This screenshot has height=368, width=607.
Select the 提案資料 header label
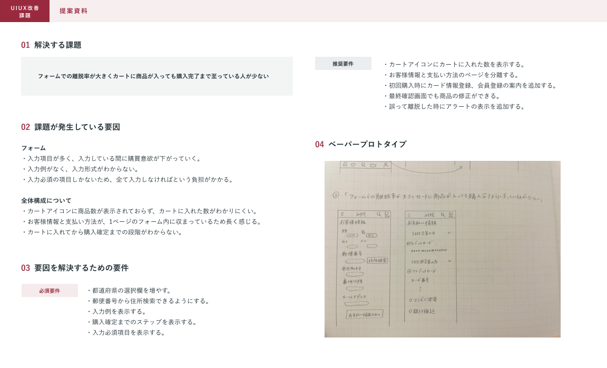73,11
